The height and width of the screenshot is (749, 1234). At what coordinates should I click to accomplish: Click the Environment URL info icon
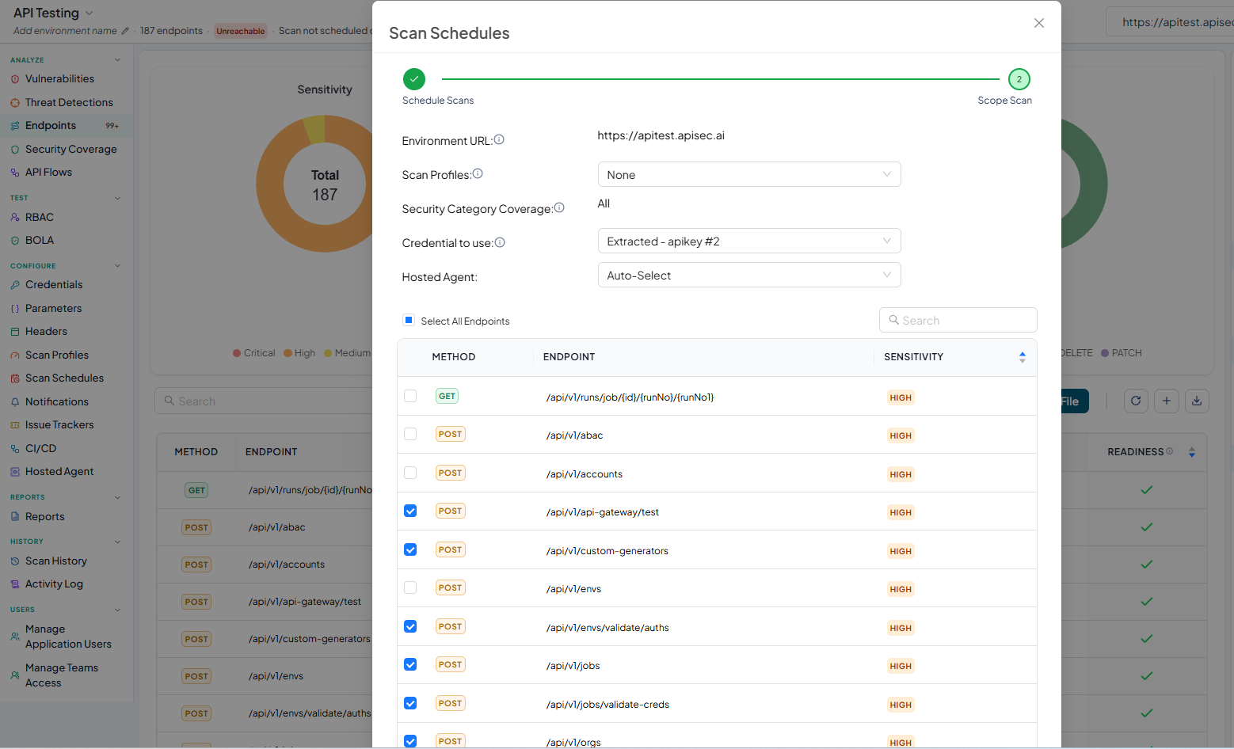point(499,139)
